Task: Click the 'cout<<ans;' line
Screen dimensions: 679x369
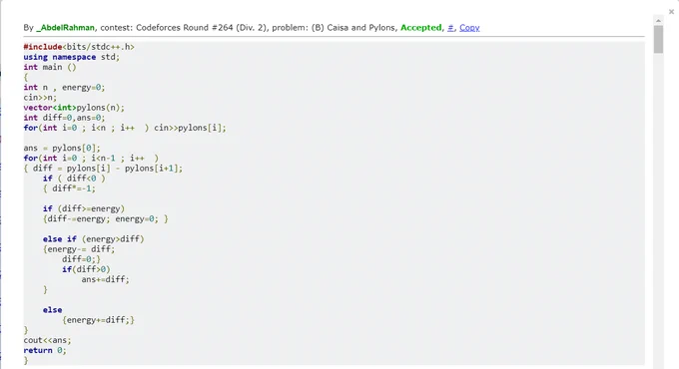Action: 47,340
